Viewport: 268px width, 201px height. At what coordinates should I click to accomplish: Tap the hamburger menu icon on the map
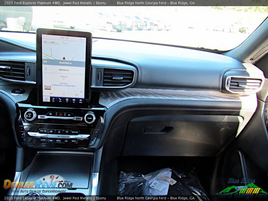tap(45, 42)
